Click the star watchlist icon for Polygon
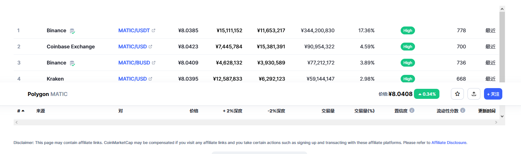 (457, 94)
